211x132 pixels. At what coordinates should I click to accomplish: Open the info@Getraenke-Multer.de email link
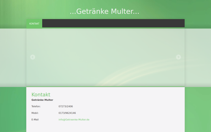(74, 120)
